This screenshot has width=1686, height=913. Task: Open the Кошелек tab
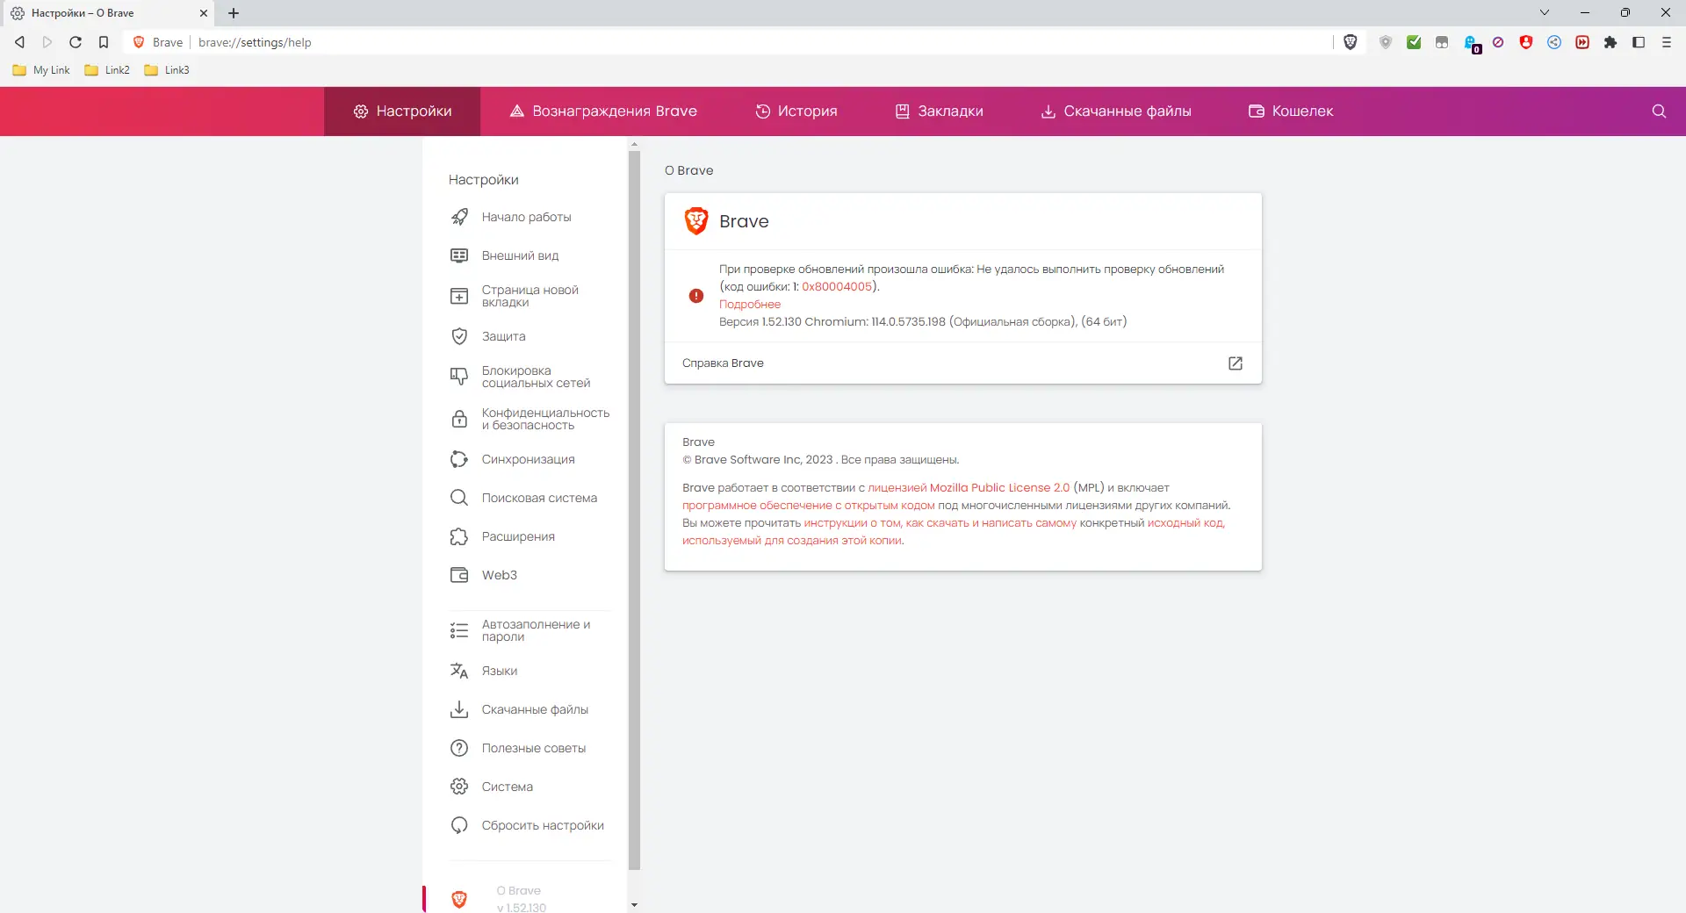pos(1291,111)
